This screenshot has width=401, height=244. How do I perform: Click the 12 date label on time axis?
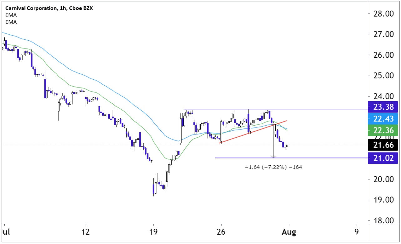click(85, 232)
